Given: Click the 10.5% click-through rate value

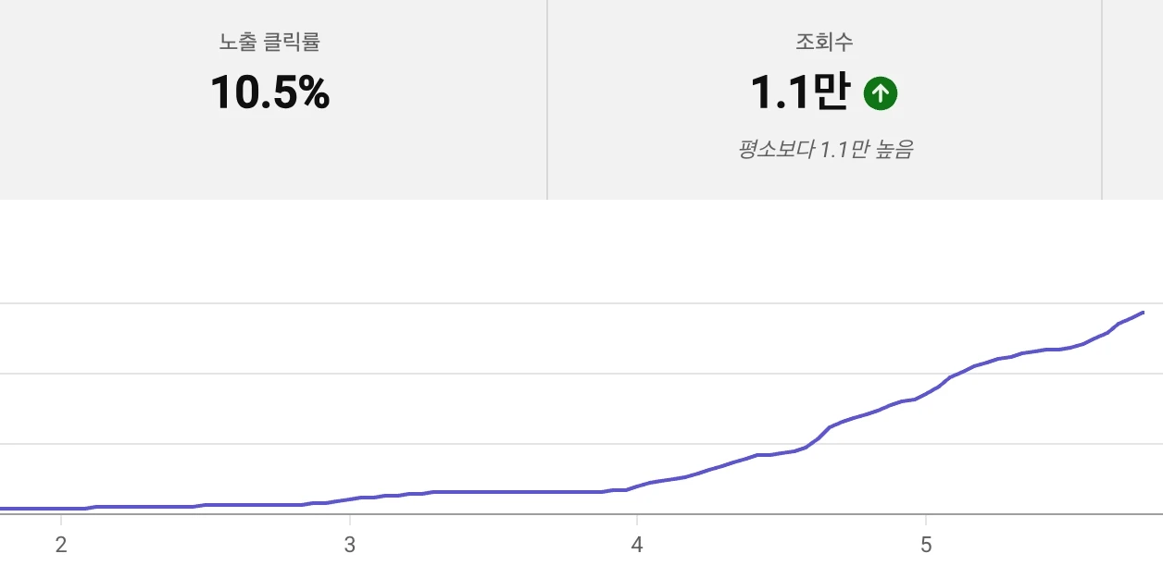Looking at the screenshot, I should click(269, 92).
